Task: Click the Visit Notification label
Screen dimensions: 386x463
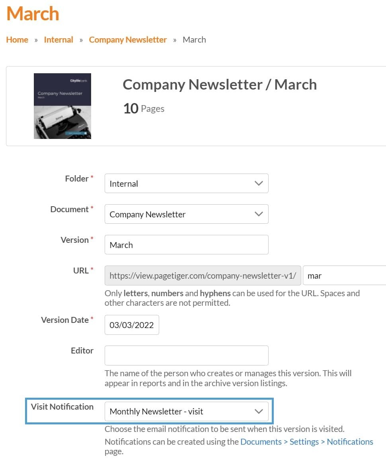Action: click(62, 407)
